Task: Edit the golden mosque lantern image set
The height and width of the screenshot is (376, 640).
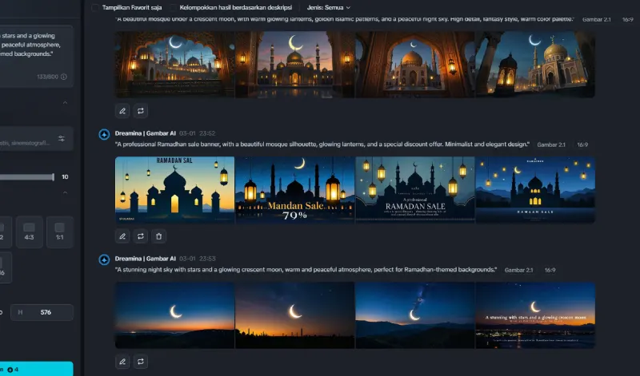Action: pos(122,111)
